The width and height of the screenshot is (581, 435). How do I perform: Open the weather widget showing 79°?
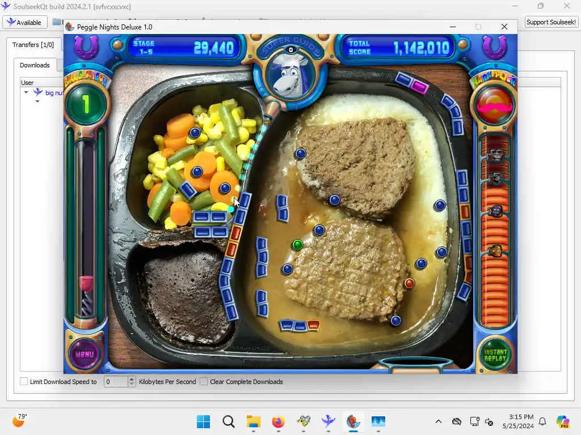coord(19,421)
